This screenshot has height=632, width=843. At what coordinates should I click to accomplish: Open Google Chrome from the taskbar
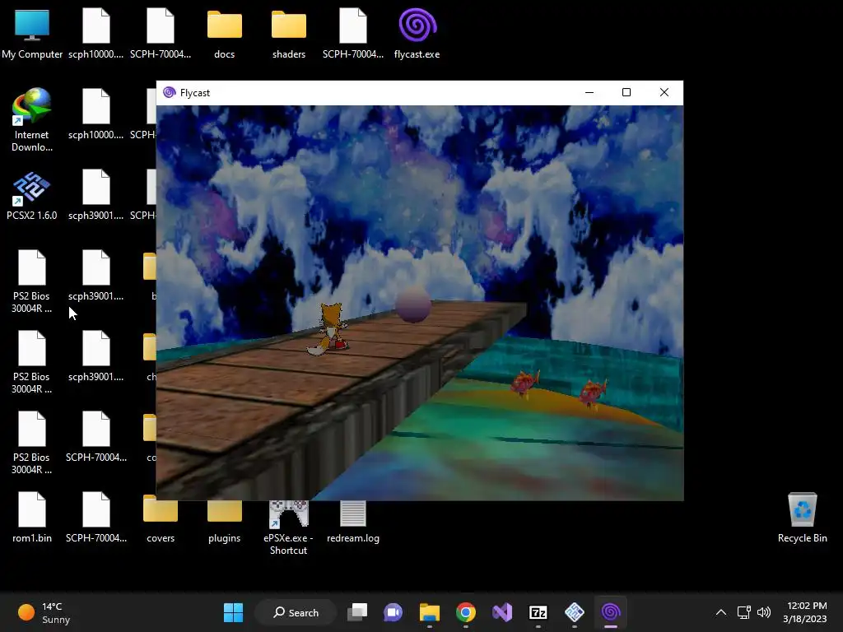466,612
